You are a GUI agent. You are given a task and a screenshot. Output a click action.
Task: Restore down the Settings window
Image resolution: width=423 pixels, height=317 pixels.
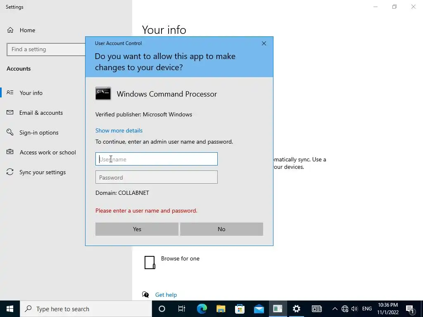pos(394,7)
